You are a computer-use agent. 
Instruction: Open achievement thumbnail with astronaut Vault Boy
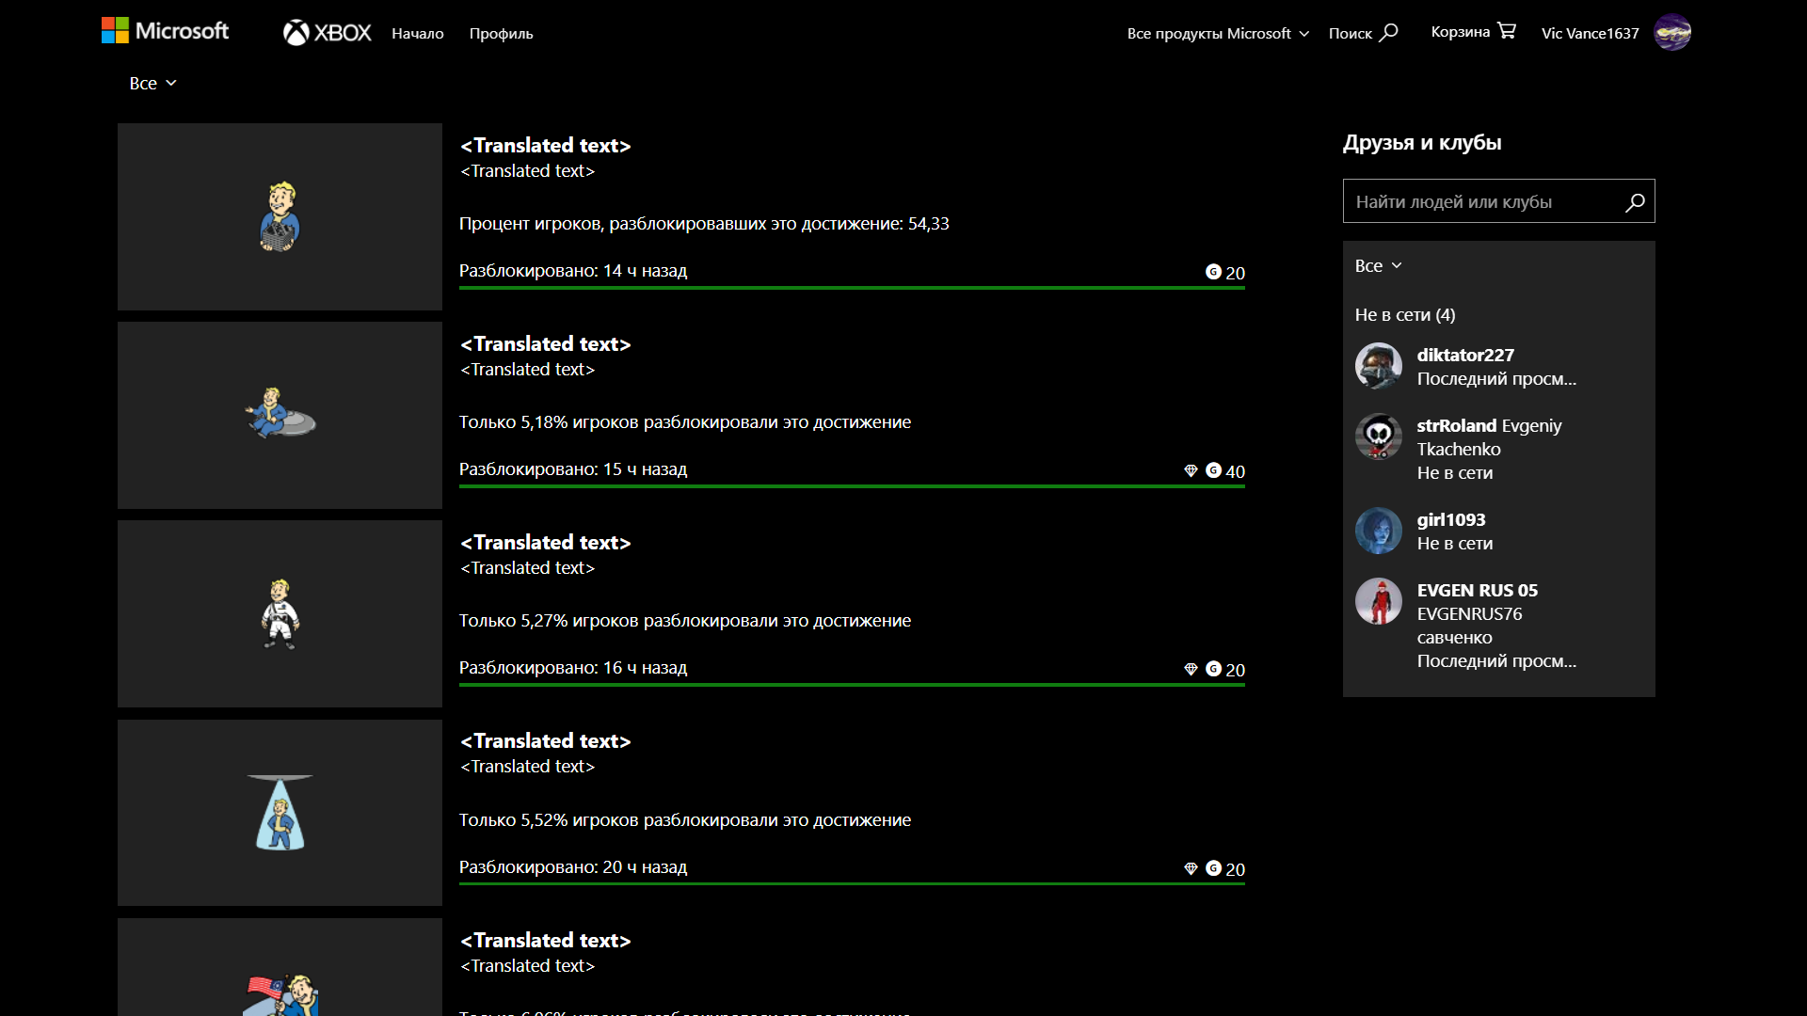point(280,613)
